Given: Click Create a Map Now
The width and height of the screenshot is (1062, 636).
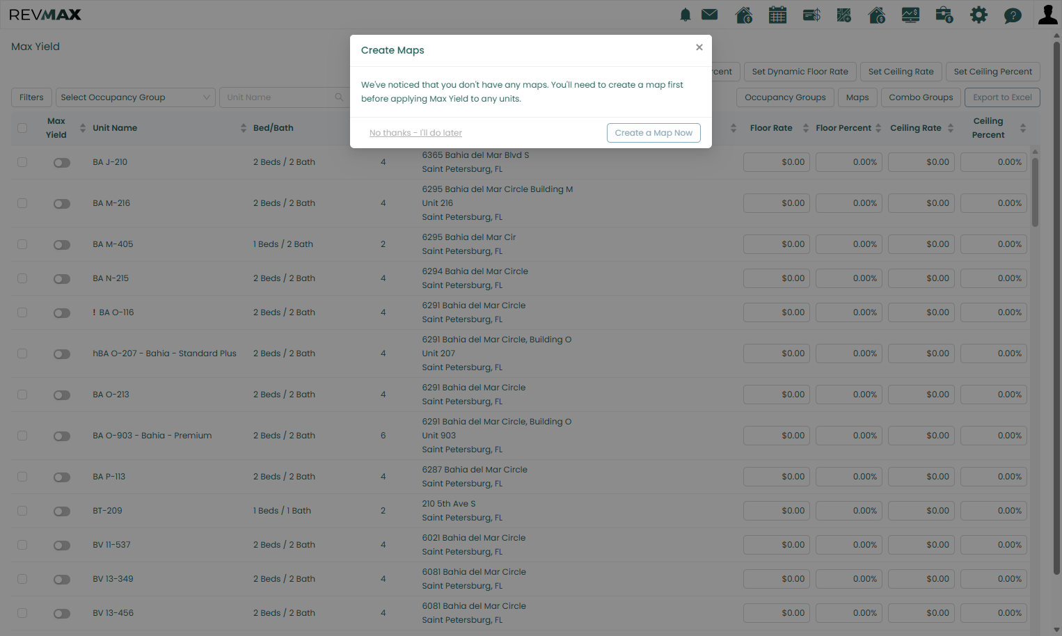Looking at the screenshot, I should 653,133.
